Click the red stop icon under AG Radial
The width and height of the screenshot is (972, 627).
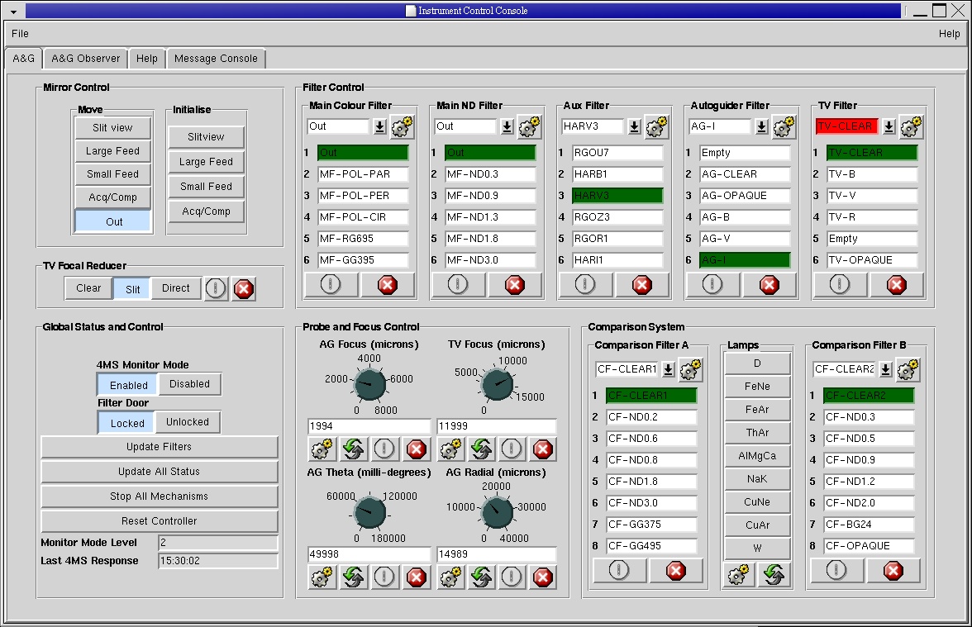543,577
